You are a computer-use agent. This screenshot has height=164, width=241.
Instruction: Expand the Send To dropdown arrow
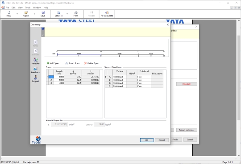[x=67, y=14]
